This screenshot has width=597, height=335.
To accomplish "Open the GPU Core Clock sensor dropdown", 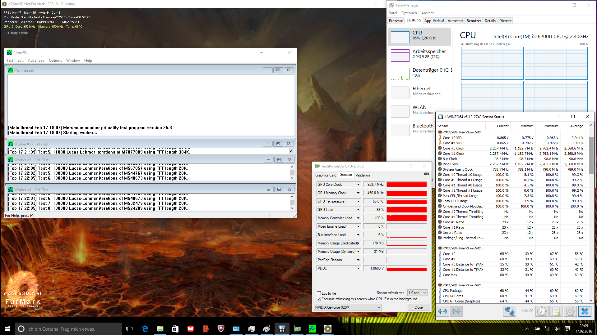I will coord(358,185).
